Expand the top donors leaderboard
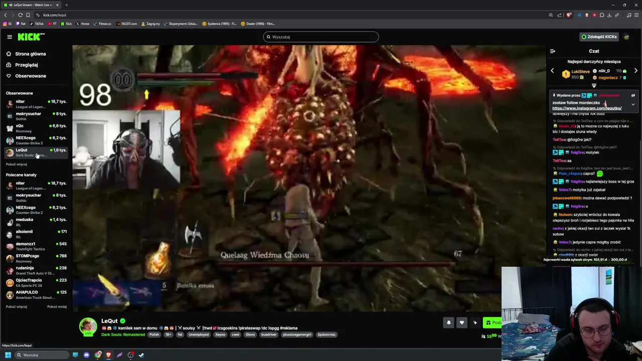The width and height of the screenshot is (642, 361). click(x=594, y=86)
